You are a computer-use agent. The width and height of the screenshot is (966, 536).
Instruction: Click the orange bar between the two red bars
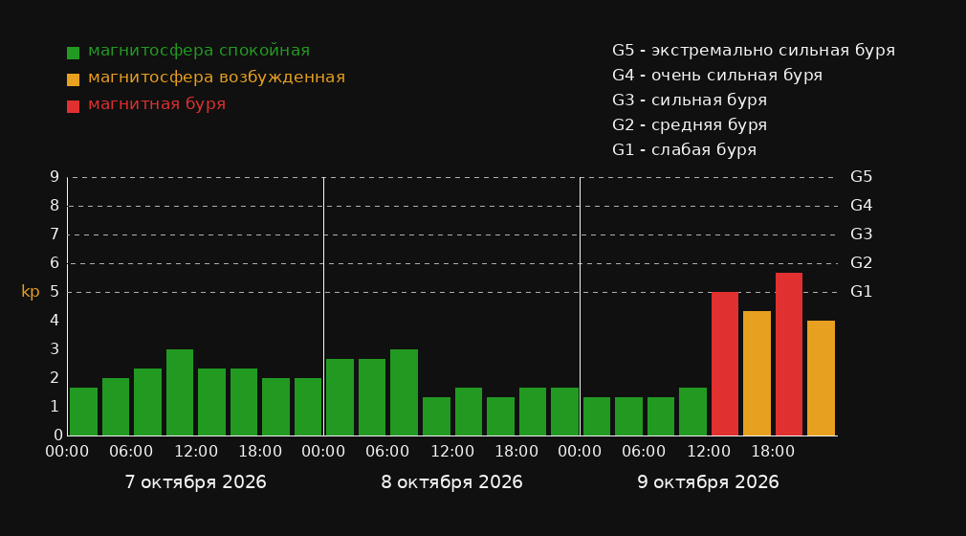[757, 373]
